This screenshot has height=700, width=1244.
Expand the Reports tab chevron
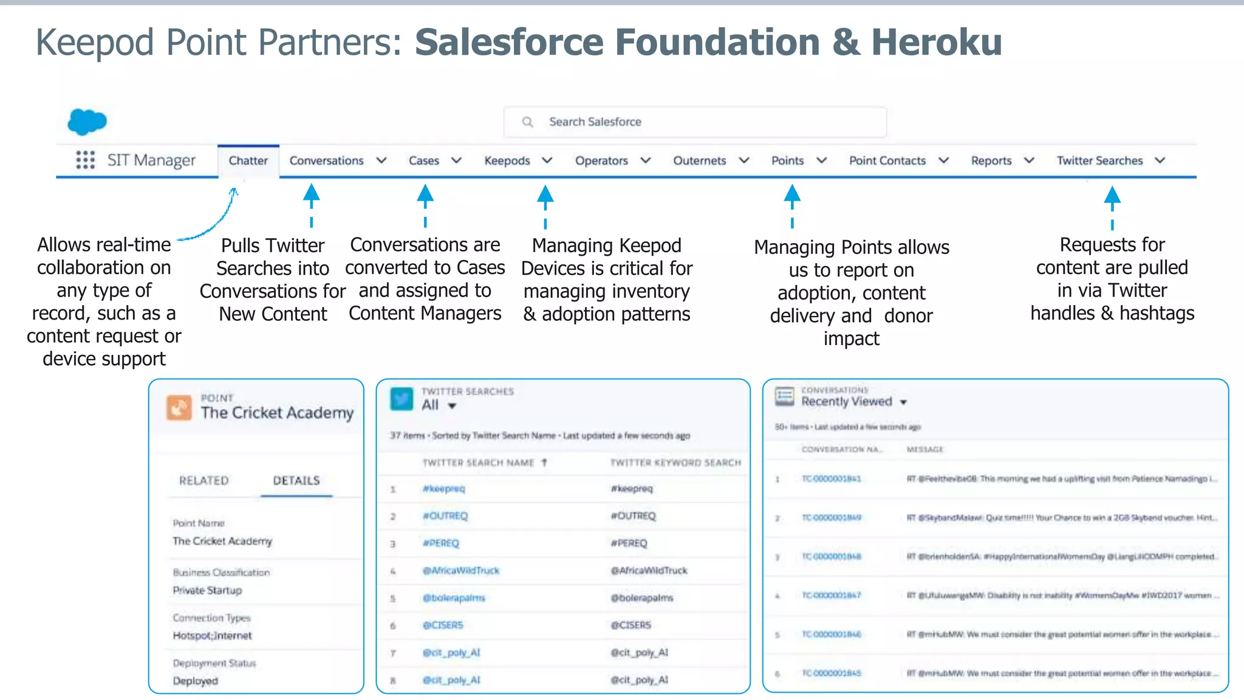(x=1029, y=160)
